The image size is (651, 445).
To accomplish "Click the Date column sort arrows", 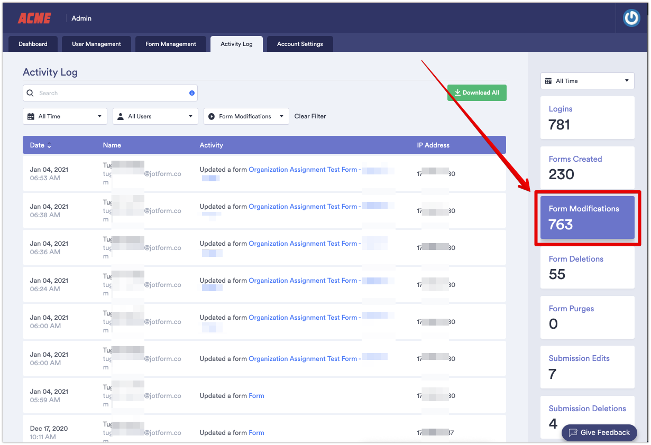I will (49, 145).
